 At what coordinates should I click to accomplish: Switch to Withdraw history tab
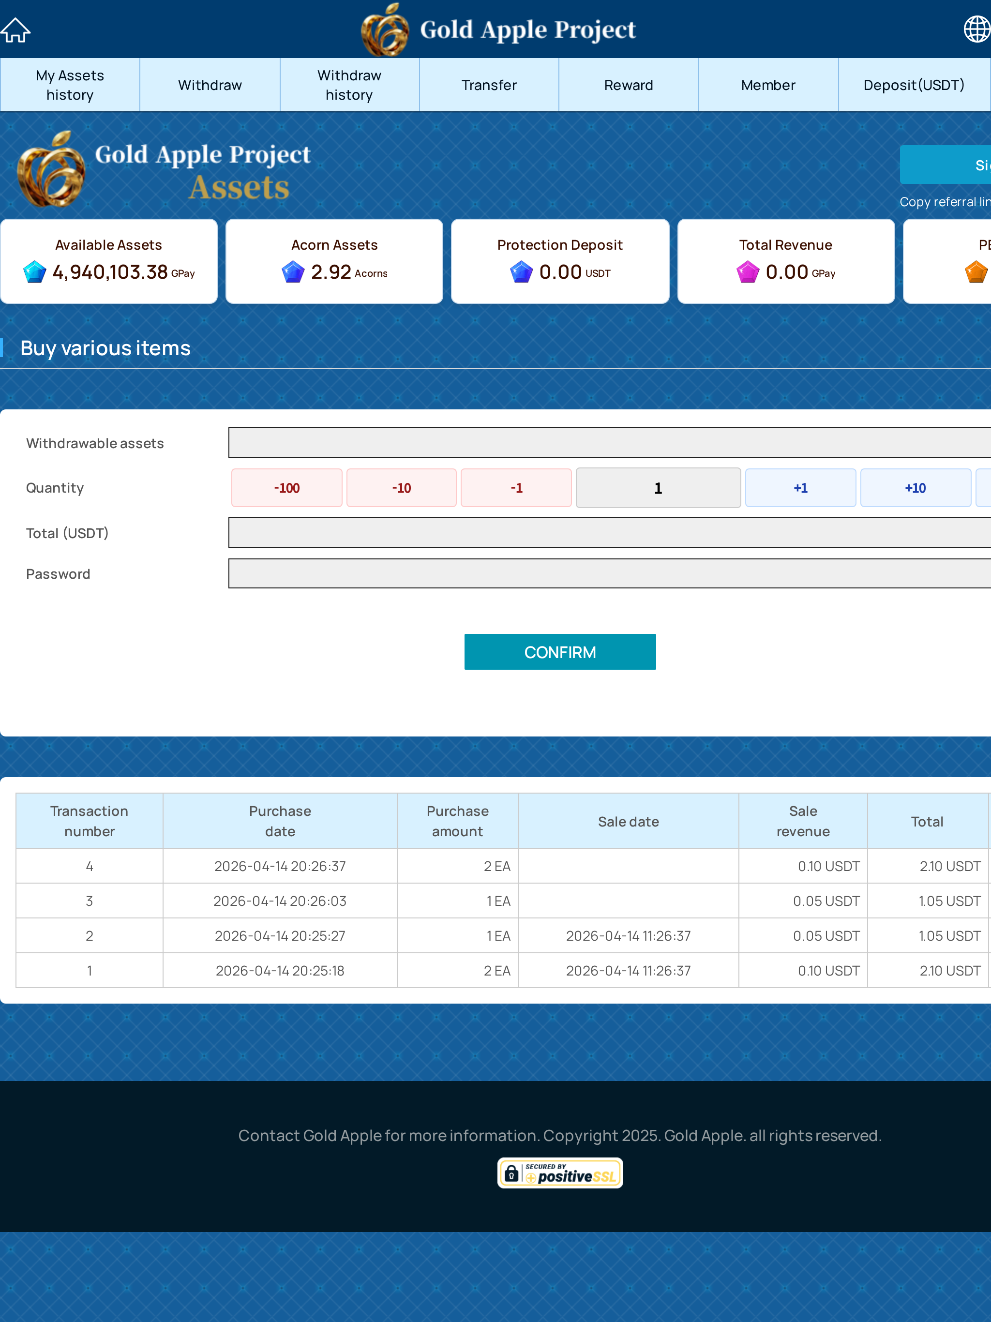coord(349,85)
